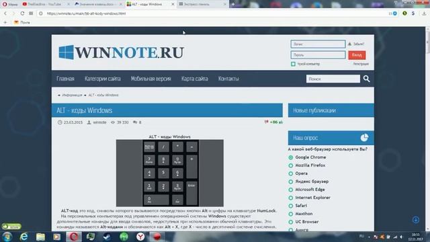Open the Регистрация link
Screen dimensions: 430x242
361,64
